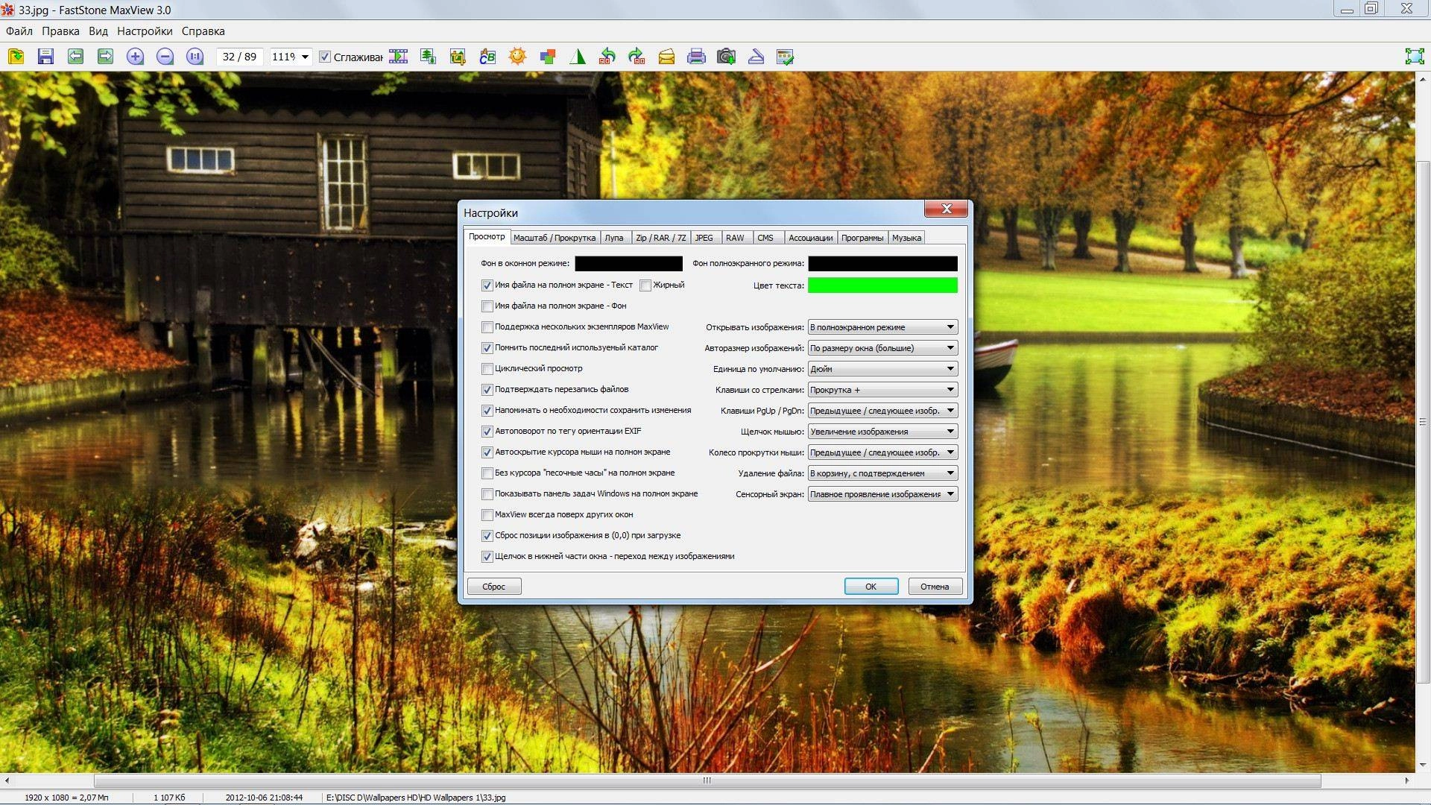Open the Файл menu
Viewport: 1431px width, 805px height.
19,31
